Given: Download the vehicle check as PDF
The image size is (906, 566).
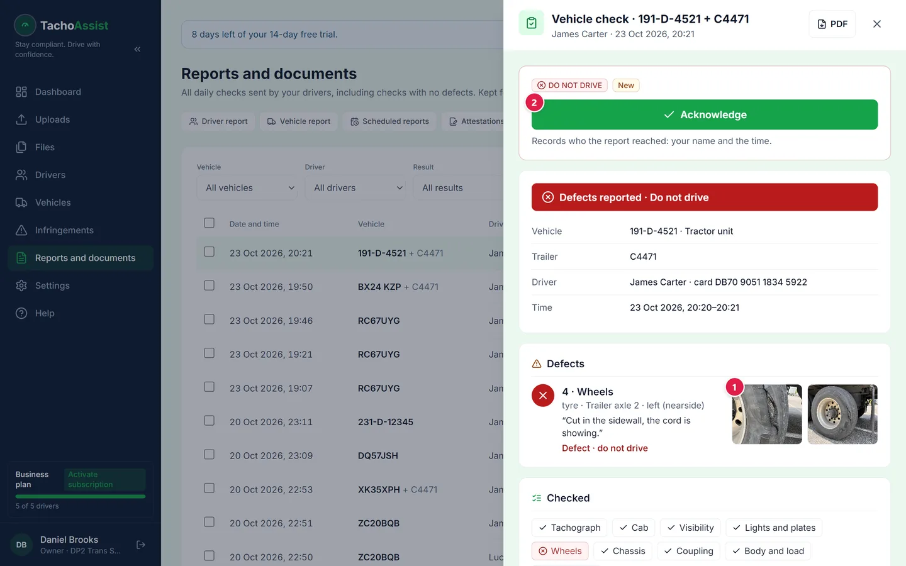Looking at the screenshot, I should (x=832, y=24).
